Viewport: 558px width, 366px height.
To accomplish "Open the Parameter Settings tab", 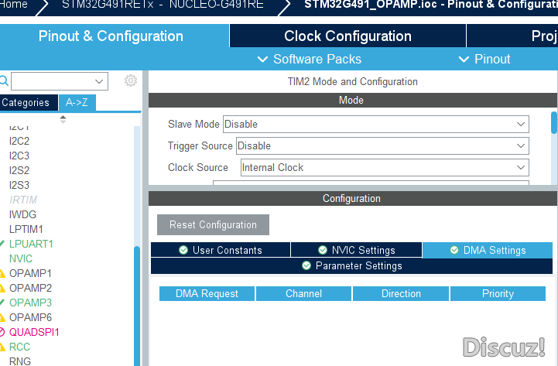I will (351, 265).
